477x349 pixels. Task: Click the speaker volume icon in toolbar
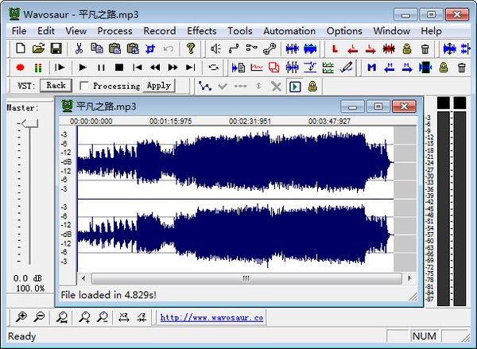point(215,49)
